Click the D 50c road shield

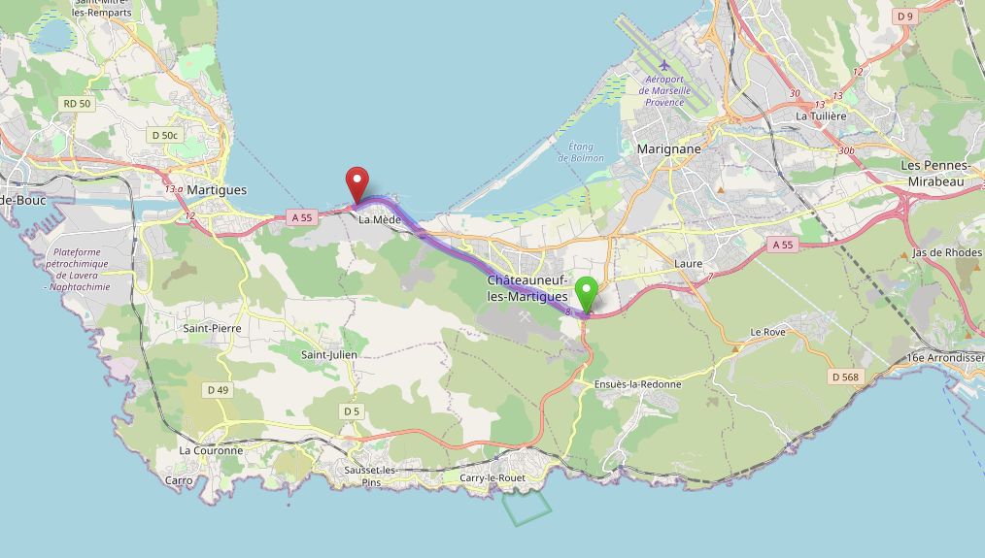pyautogui.click(x=165, y=135)
